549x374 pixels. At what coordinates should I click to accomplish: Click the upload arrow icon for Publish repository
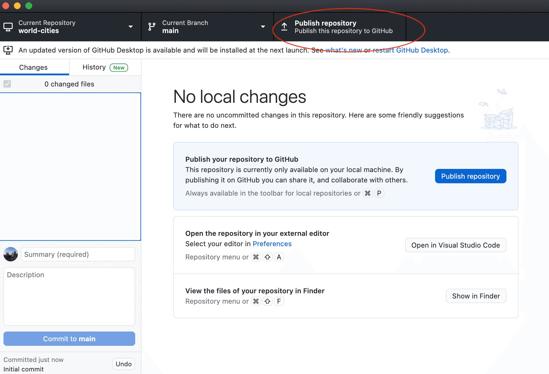(284, 26)
